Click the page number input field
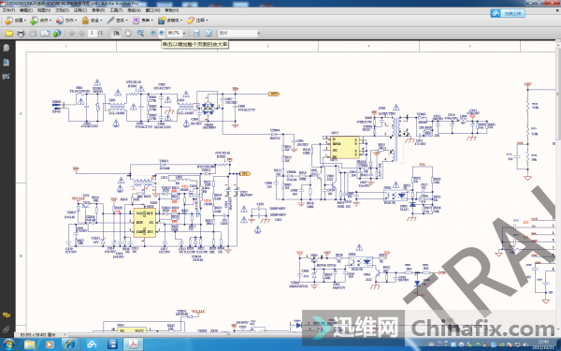Image resolution: width=561 pixels, height=351 pixels. tap(92, 33)
